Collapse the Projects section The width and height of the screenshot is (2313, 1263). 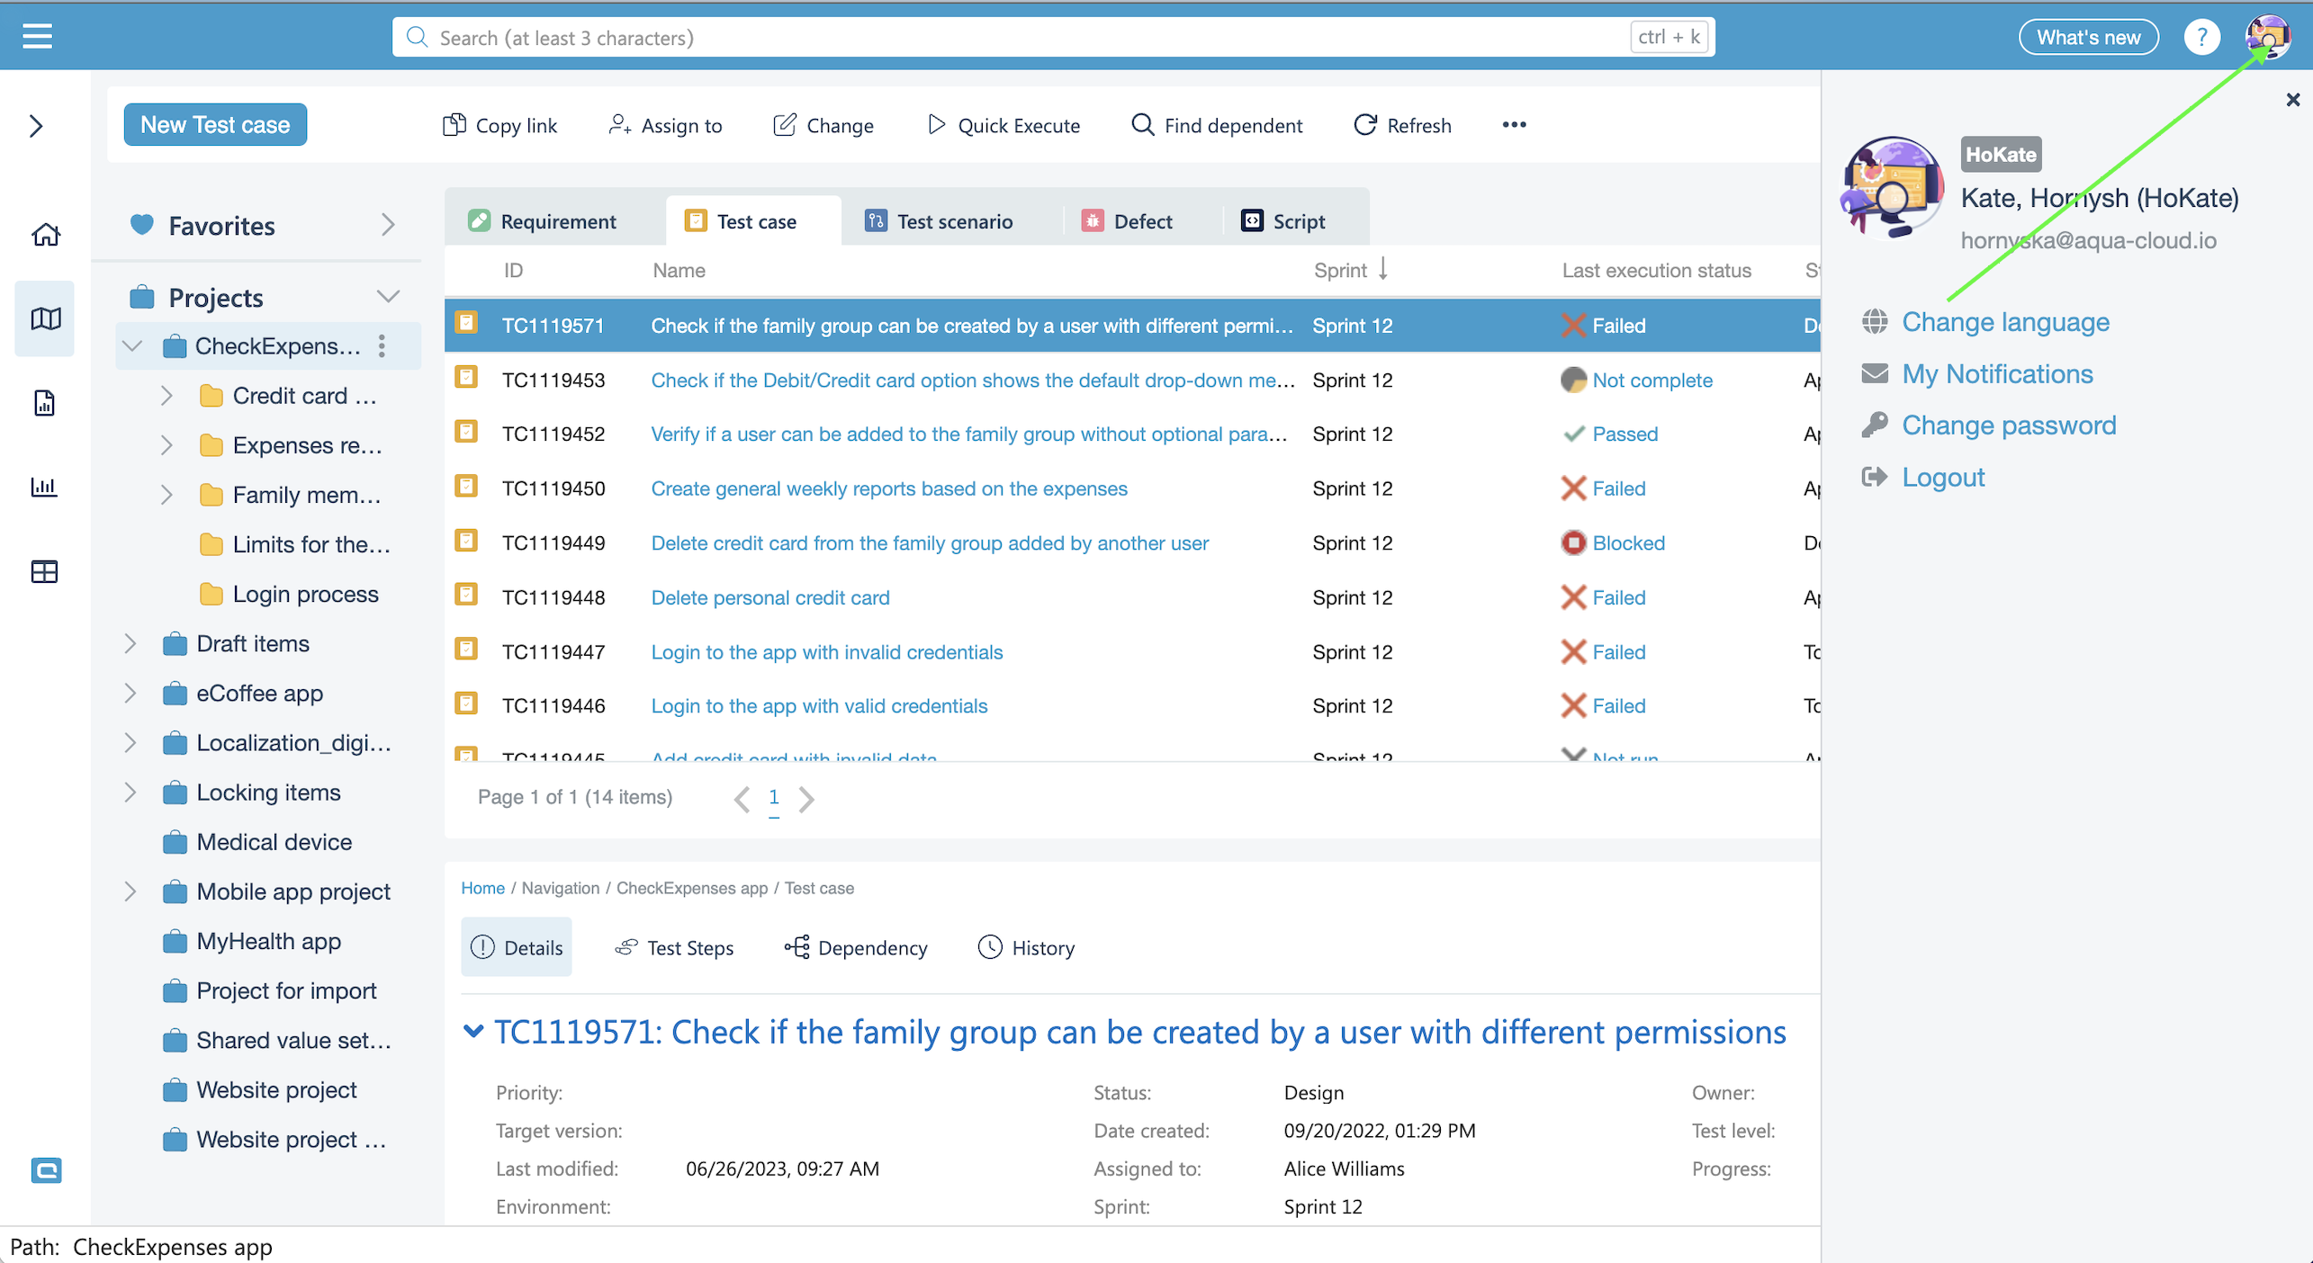(x=388, y=297)
